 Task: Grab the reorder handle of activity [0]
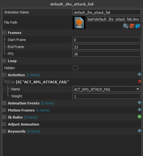(x=13, y=82)
